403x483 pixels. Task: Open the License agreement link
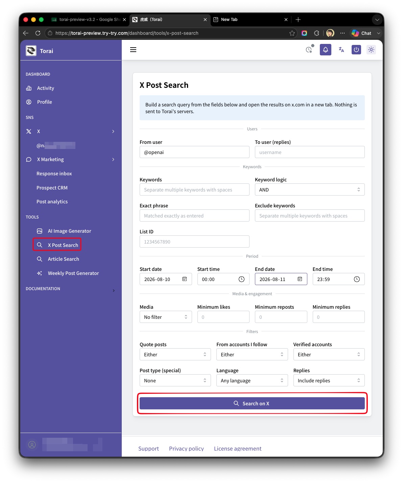[238, 449]
